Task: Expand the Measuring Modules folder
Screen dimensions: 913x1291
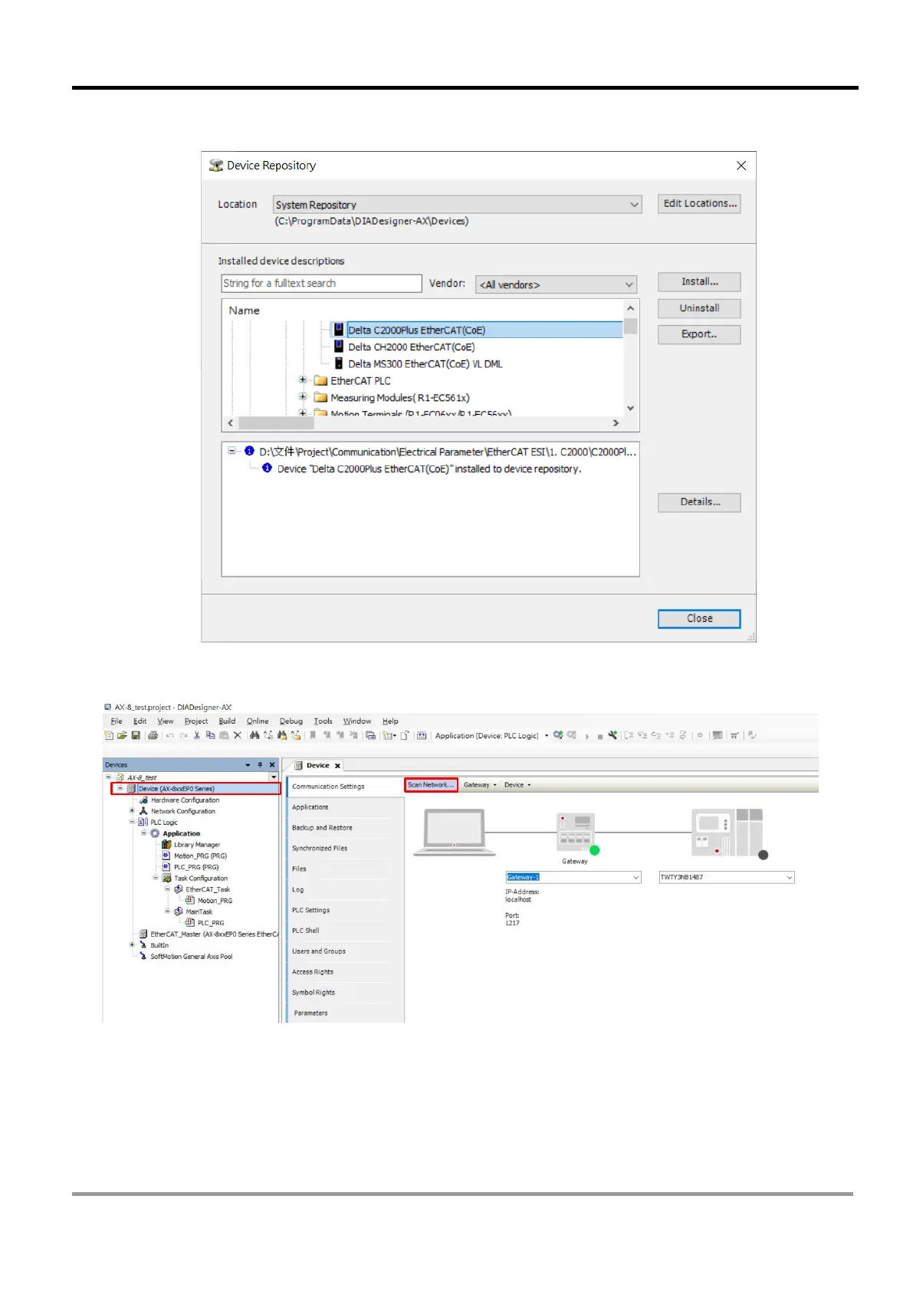Action: [303, 397]
